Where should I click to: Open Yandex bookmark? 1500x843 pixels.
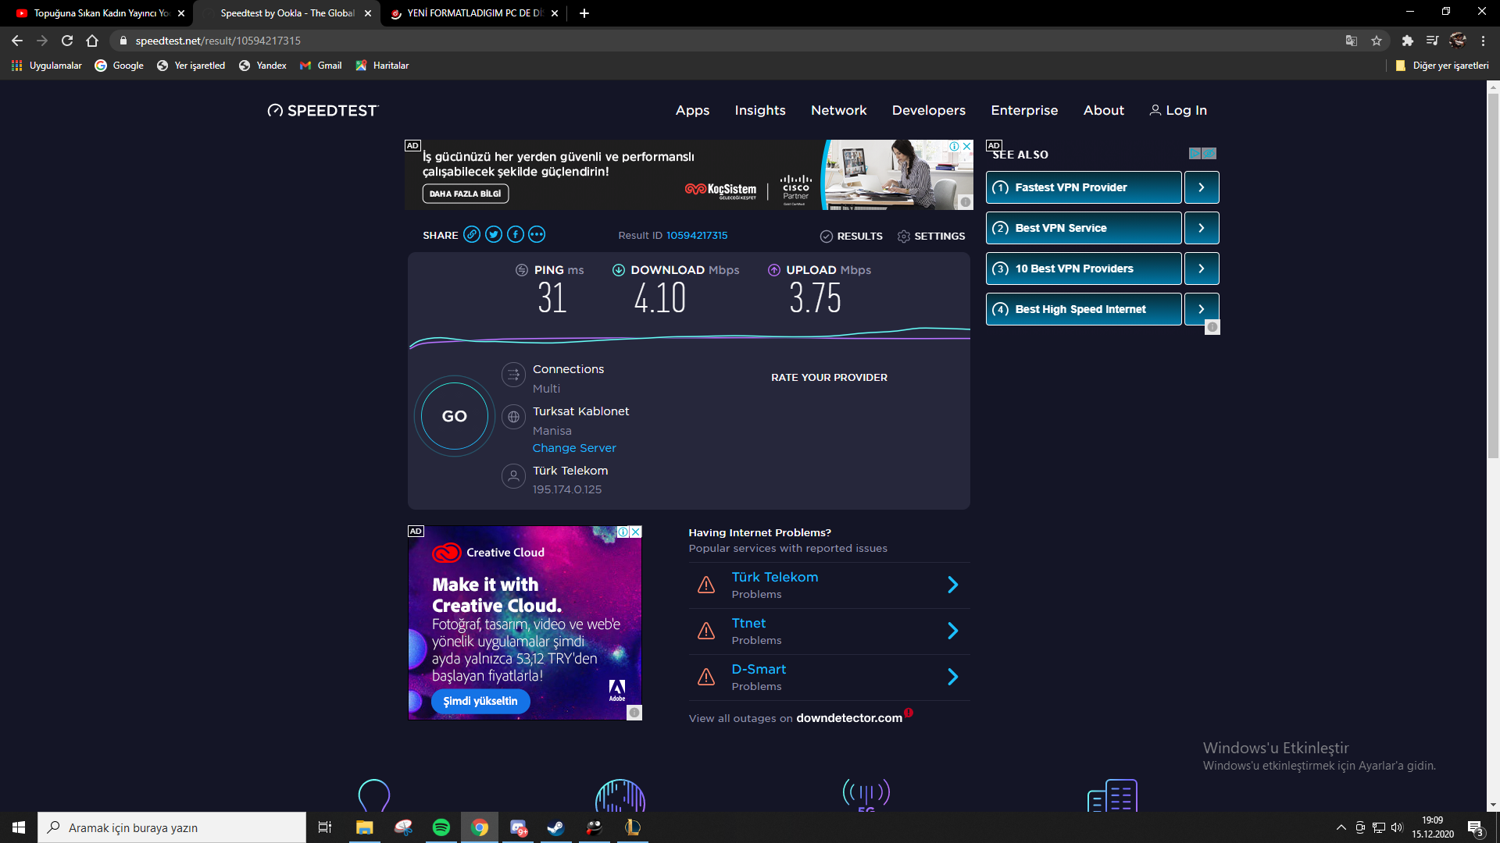(x=263, y=66)
